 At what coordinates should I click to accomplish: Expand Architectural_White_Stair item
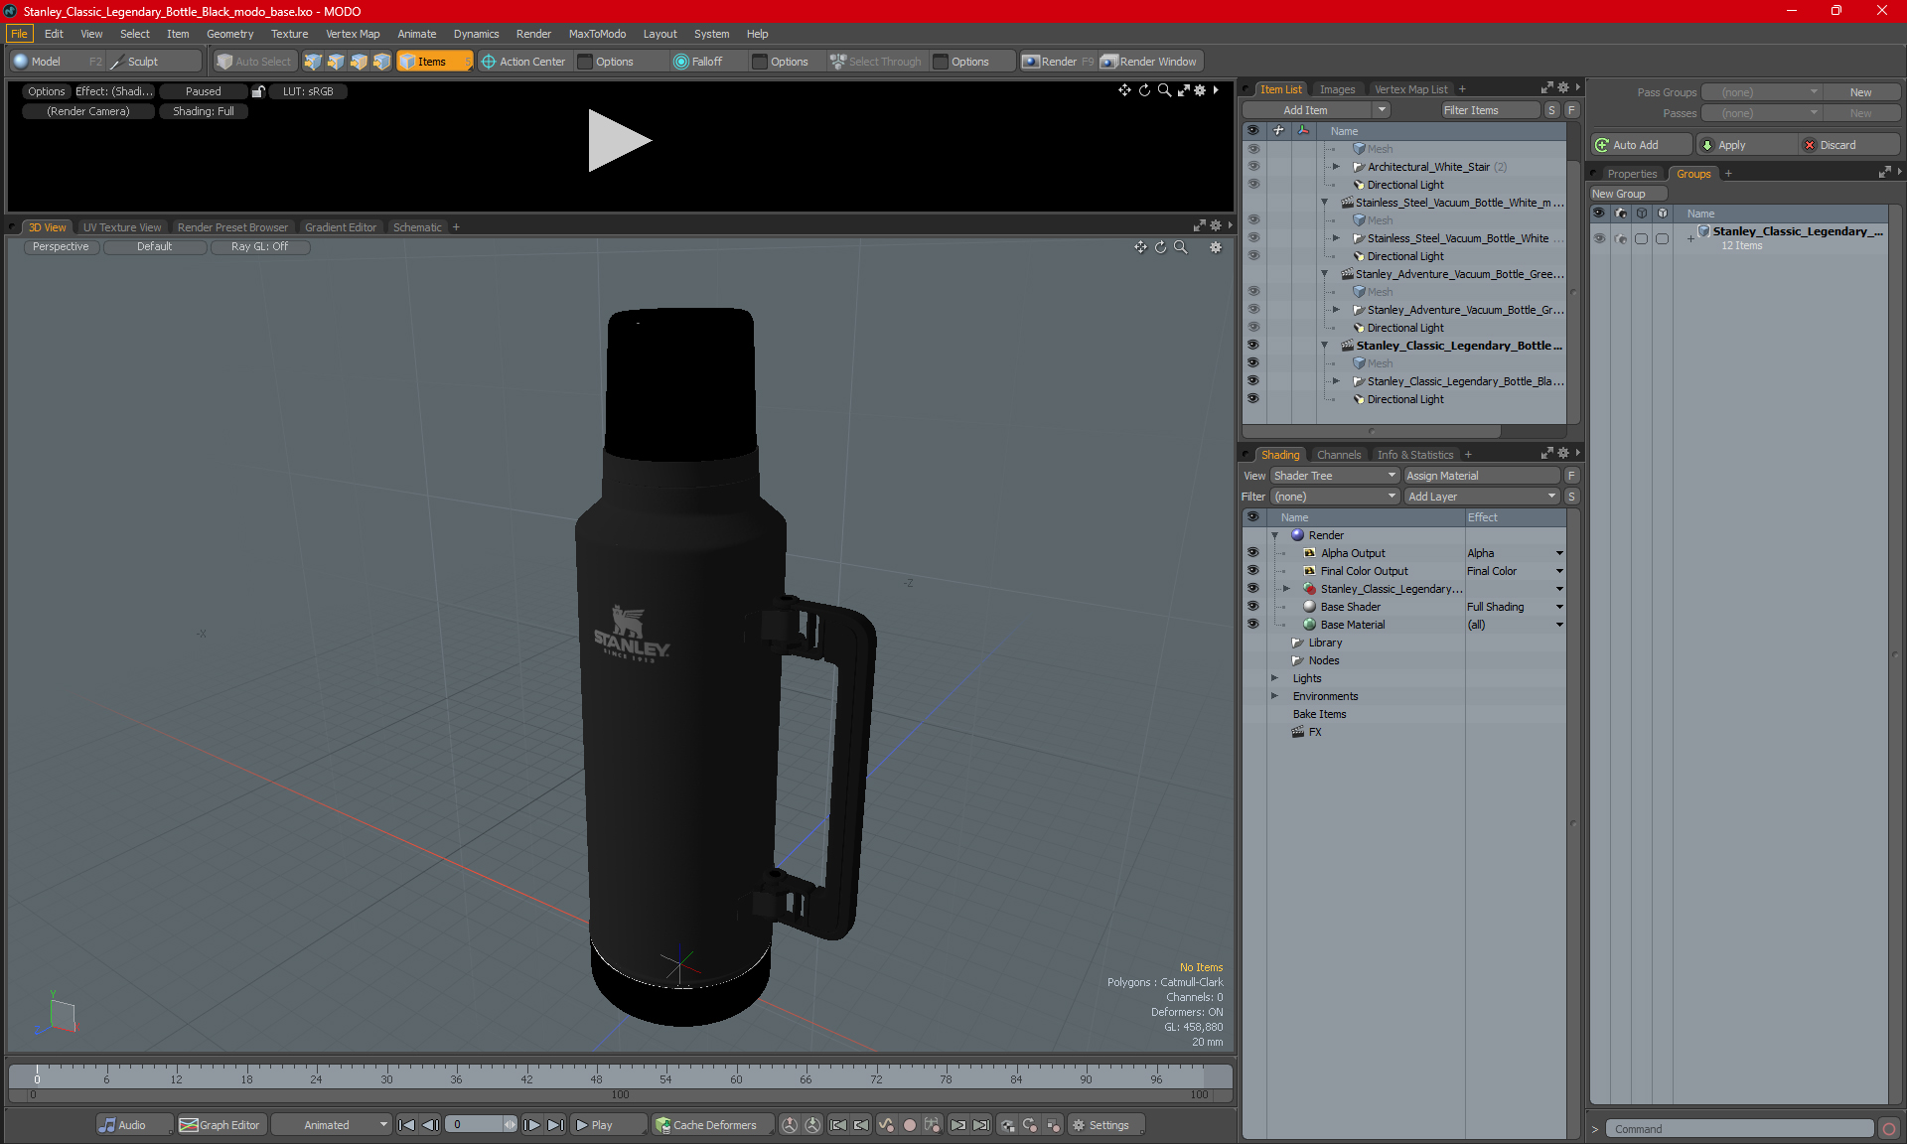[1336, 167]
